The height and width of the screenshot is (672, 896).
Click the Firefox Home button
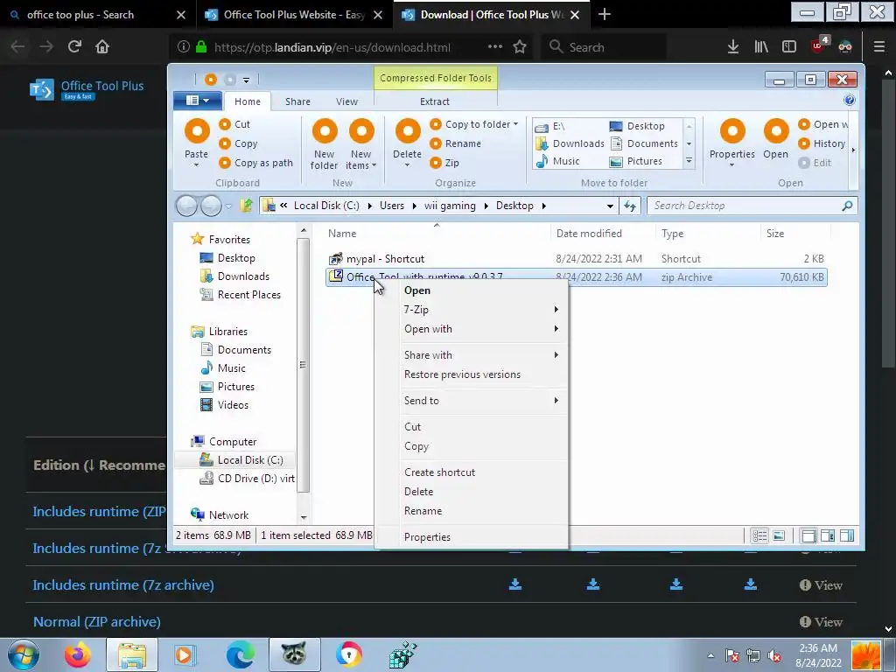point(102,46)
